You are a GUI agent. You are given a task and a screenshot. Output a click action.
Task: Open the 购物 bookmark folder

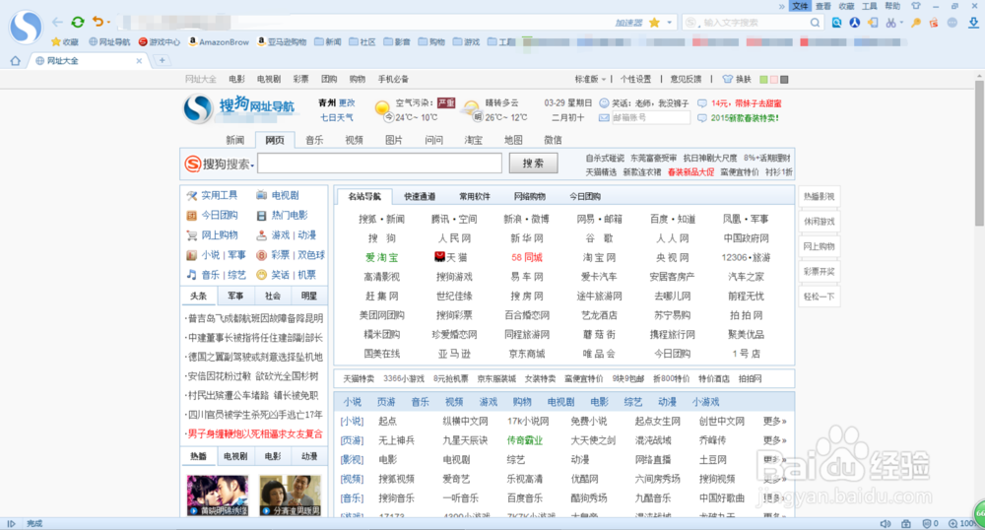pos(431,42)
